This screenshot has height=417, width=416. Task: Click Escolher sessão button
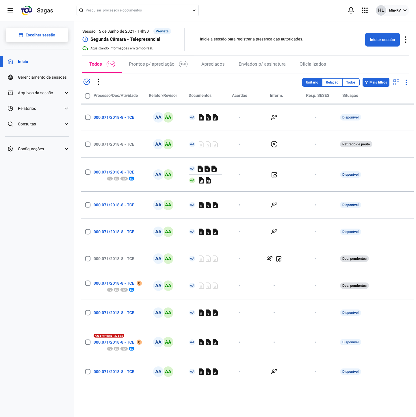tap(37, 35)
